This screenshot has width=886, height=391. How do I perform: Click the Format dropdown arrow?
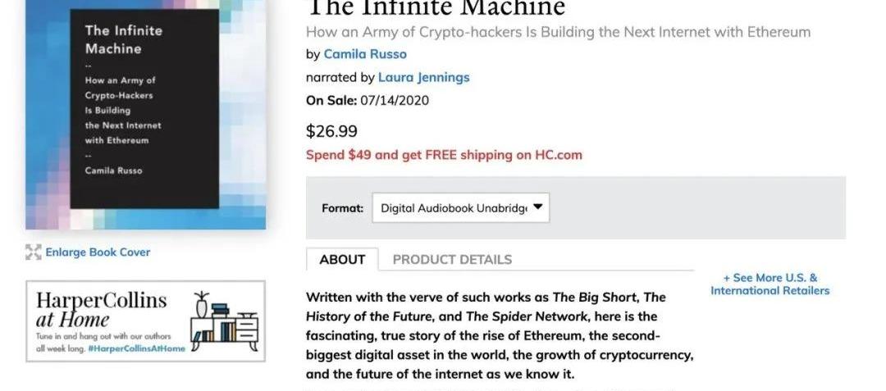[x=537, y=207]
